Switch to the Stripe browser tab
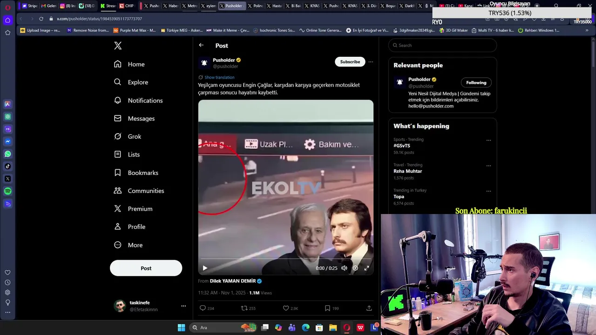The height and width of the screenshot is (335, 596). [x=30, y=6]
